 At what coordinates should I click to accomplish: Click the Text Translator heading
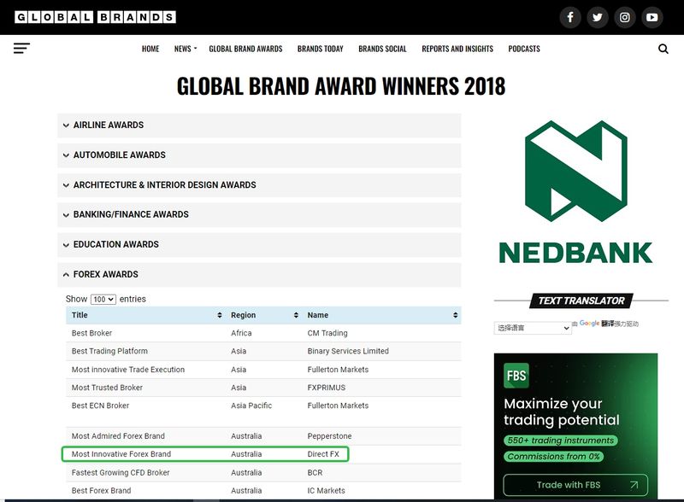[581, 301]
